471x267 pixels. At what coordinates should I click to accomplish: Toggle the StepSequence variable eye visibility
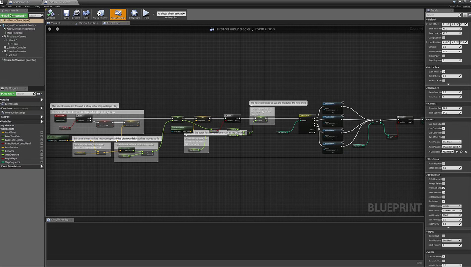point(42,162)
